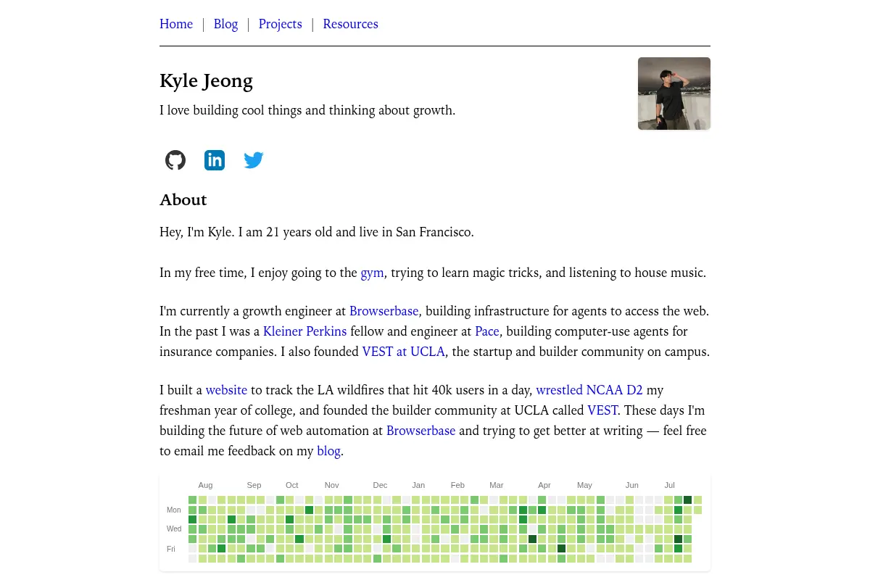The width and height of the screenshot is (870, 580).
Task: Open the Blog page in navigation
Action: point(225,24)
